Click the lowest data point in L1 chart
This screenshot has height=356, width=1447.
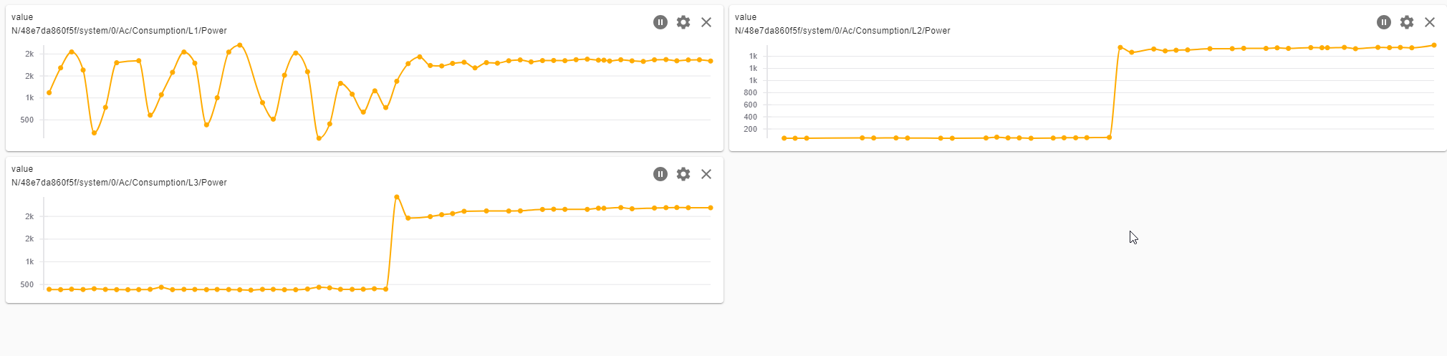click(319, 138)
